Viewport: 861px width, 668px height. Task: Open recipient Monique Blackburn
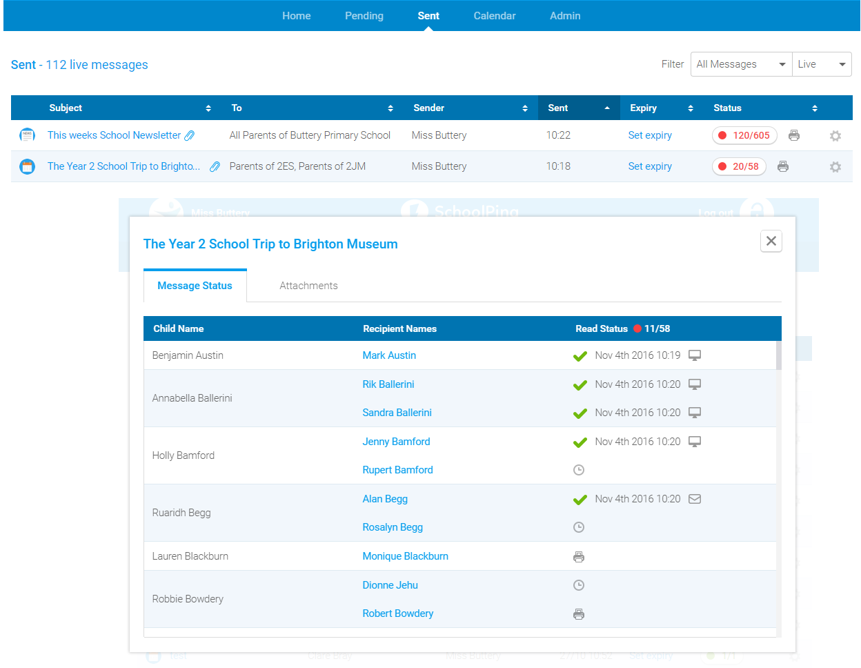(406, 556)
